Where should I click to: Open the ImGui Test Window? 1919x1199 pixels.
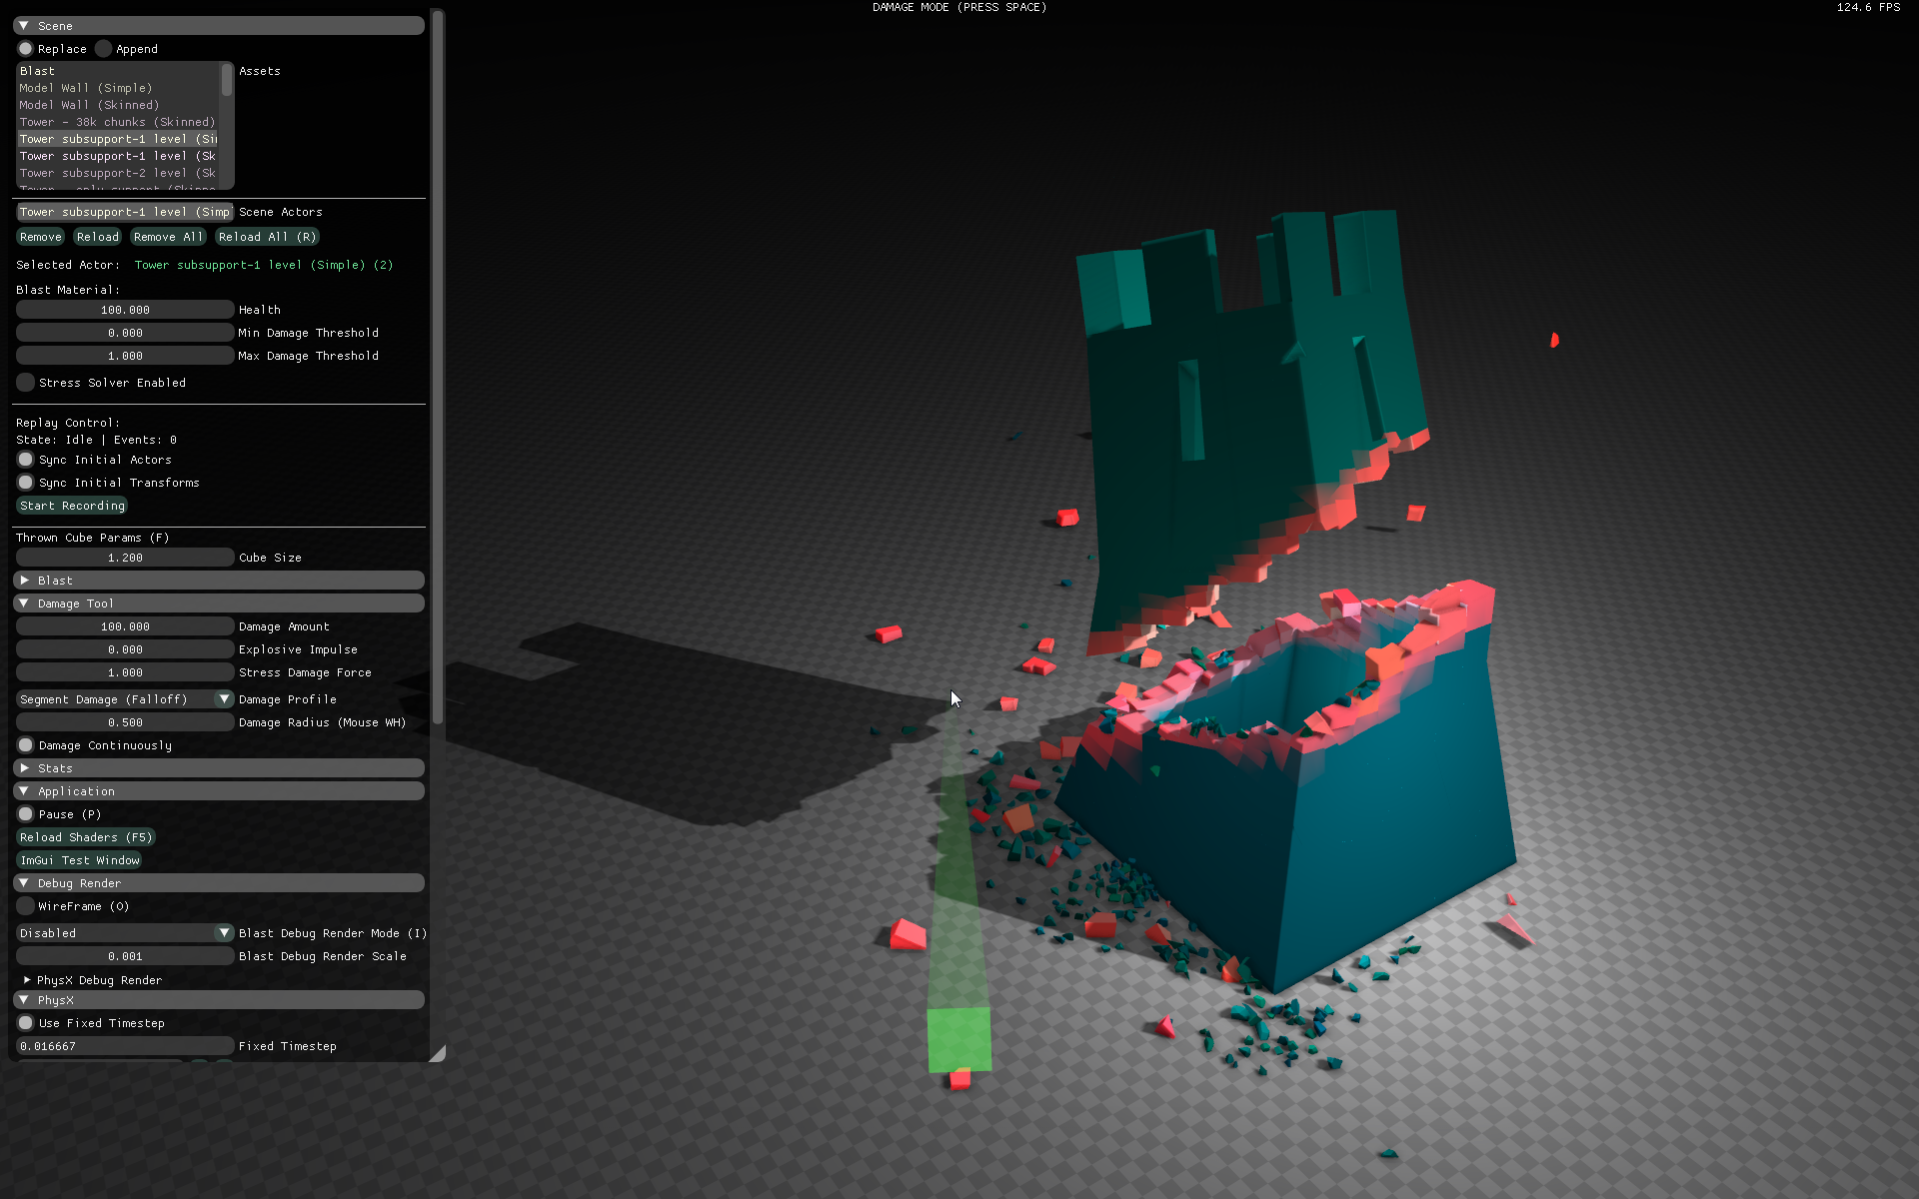click(x=80, y=860)
